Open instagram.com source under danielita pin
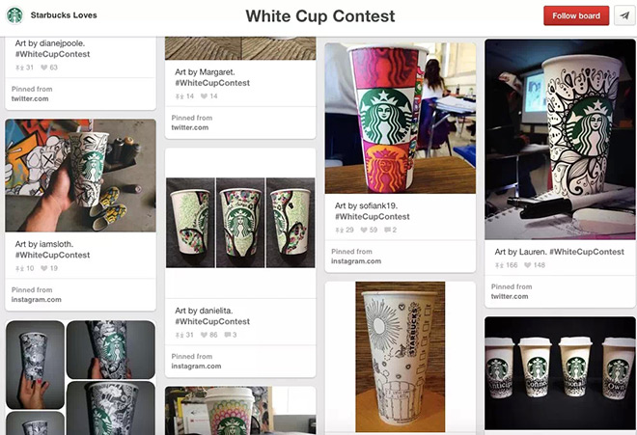The width and height of the screenshot is (637, 435). click(196, 366)
